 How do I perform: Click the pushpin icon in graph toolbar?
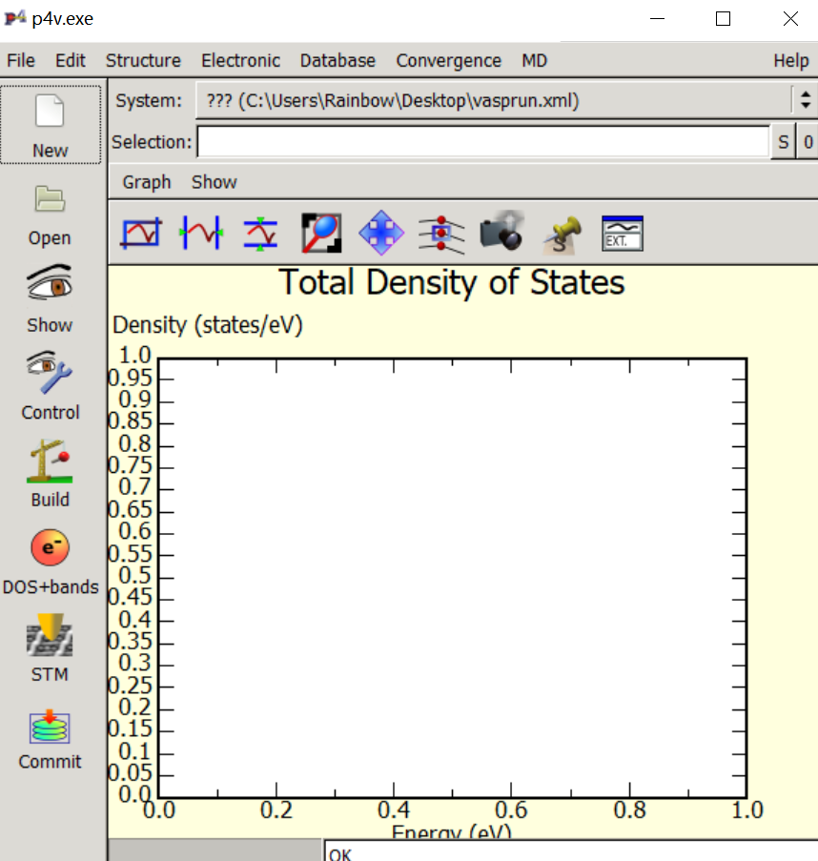pos(562,233)
